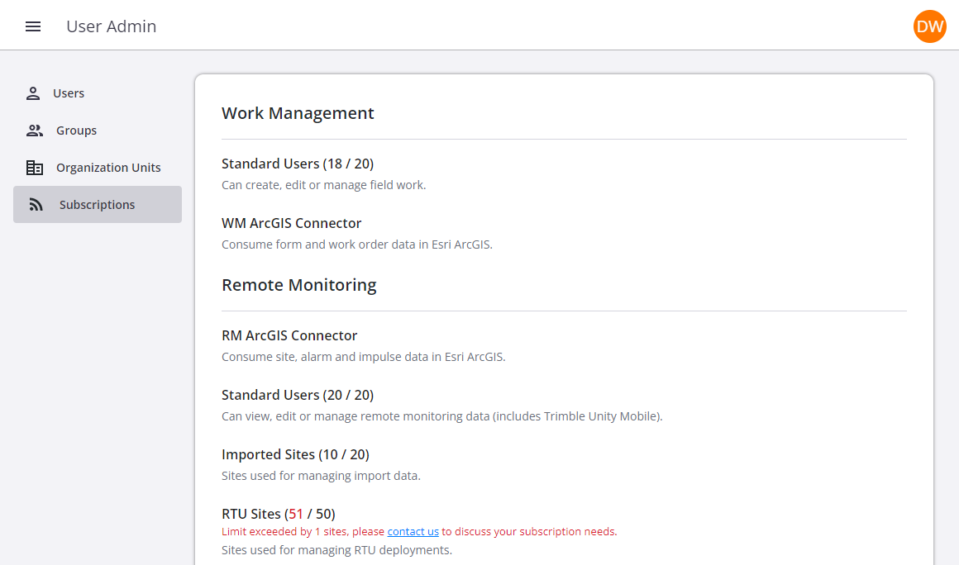
Task: Click the WM ArcGIS Connector entry
Action: tap(291, 223)
